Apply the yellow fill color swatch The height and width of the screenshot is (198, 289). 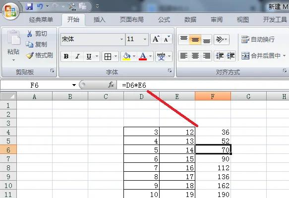(x=126, y=56)
